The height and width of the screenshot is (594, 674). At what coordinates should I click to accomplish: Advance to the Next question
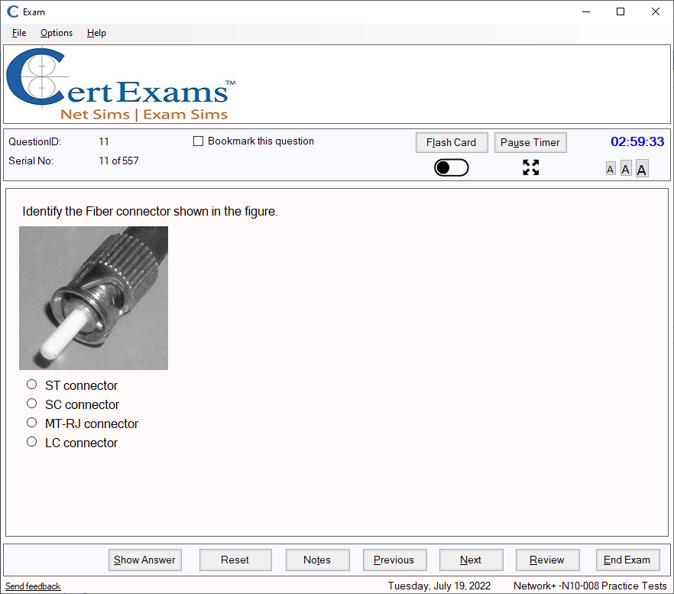[x=471, y=560]
